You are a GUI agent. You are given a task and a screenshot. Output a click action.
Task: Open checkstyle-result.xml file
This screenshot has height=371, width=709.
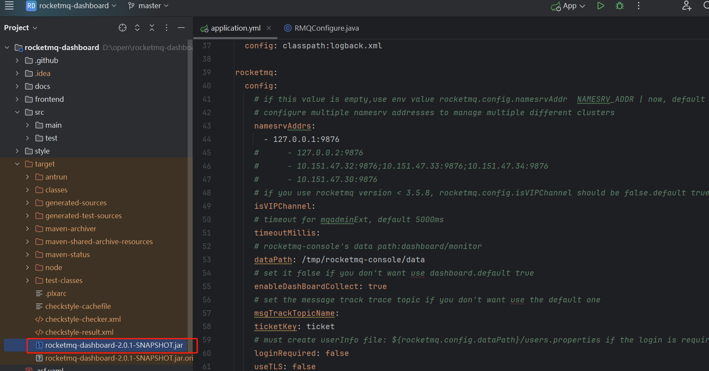pyautogui.click(x=79, y=332)
